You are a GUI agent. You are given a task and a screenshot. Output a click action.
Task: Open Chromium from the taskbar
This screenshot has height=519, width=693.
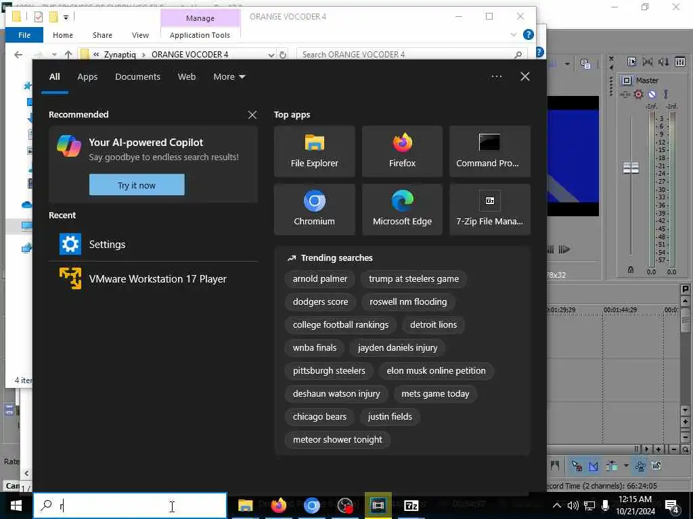tap(311, 505)
